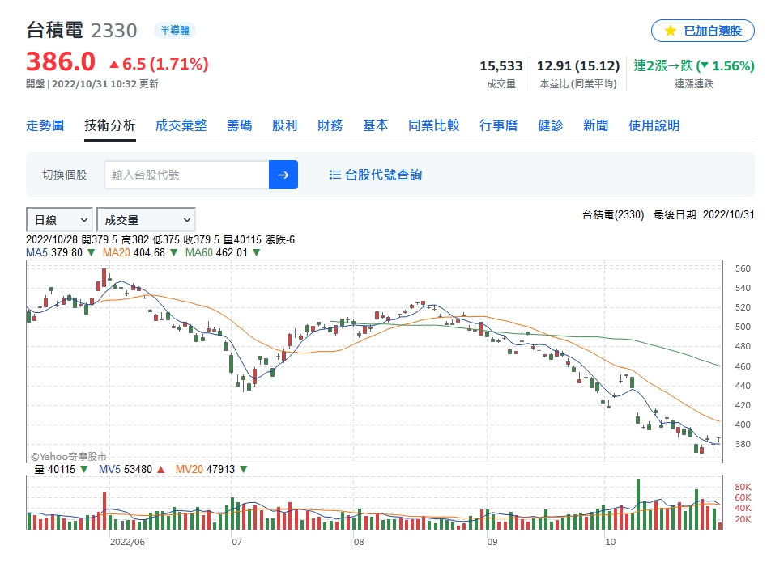Click the 最後日期: 2022/10/31 text

pos(704,214)
